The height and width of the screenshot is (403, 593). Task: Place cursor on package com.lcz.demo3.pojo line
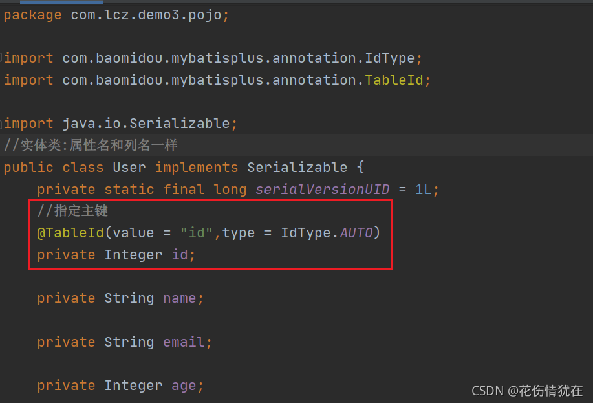click(116, 15)
